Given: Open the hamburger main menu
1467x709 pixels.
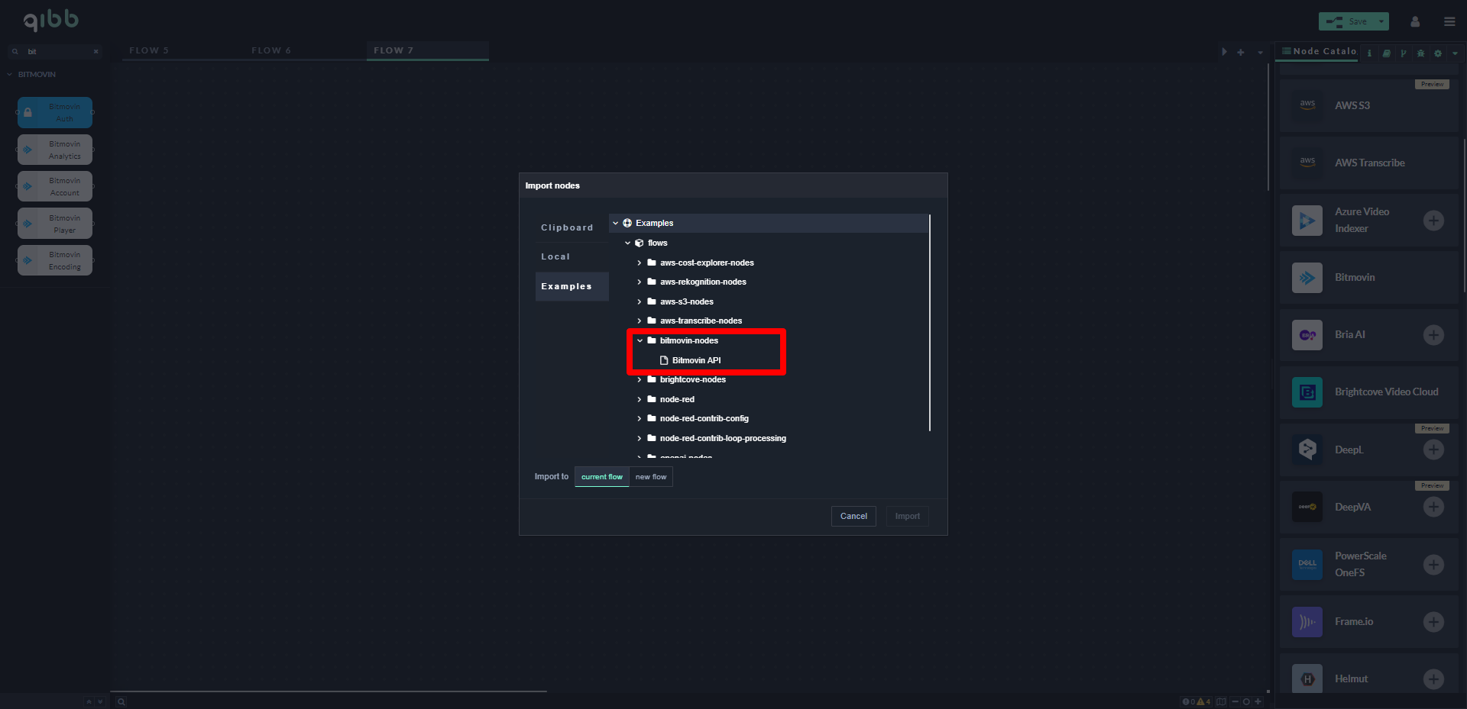Looking at the screenshot, I should 1449,21.
